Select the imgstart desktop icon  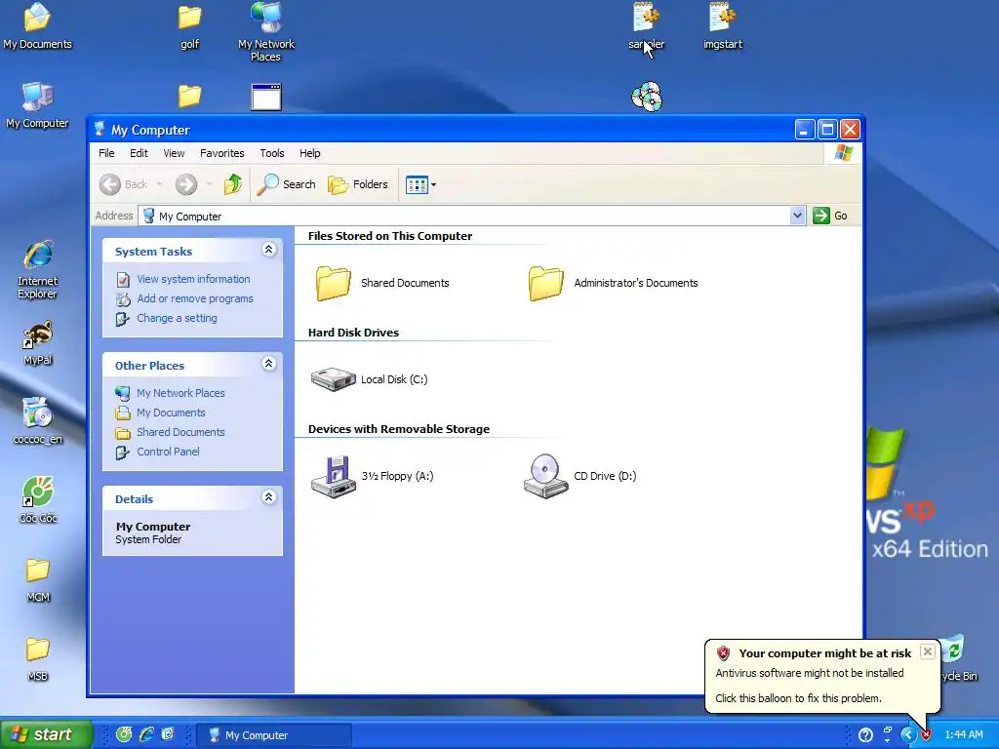[x=723, y=26]
